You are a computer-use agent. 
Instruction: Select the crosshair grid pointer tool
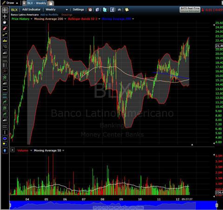(5, 10)
